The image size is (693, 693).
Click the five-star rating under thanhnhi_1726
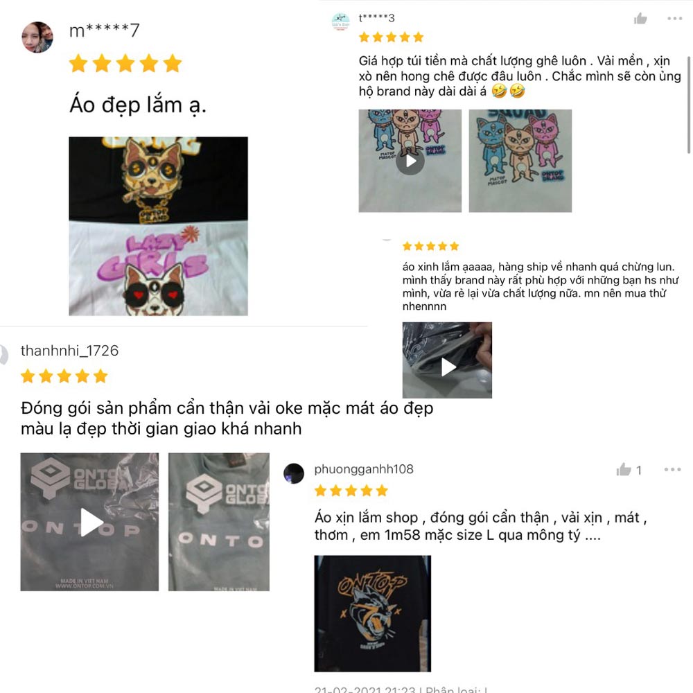(64, 376)
